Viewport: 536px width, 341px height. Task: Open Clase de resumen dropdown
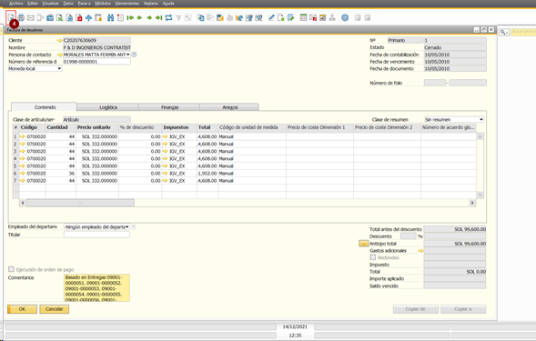pyautogui.click(x=481, y=120)
